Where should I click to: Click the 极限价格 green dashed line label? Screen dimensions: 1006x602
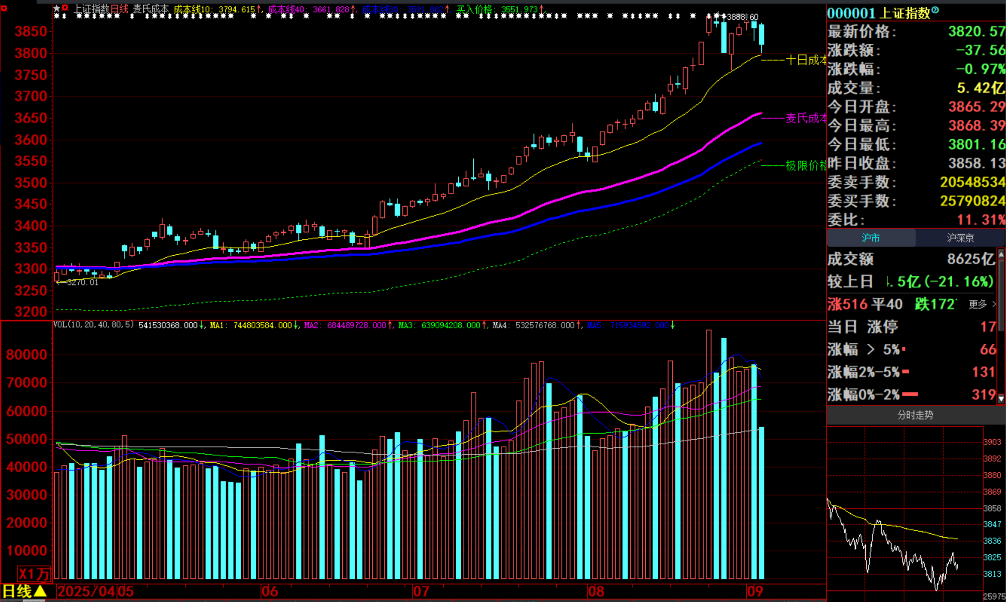[806, 165]
